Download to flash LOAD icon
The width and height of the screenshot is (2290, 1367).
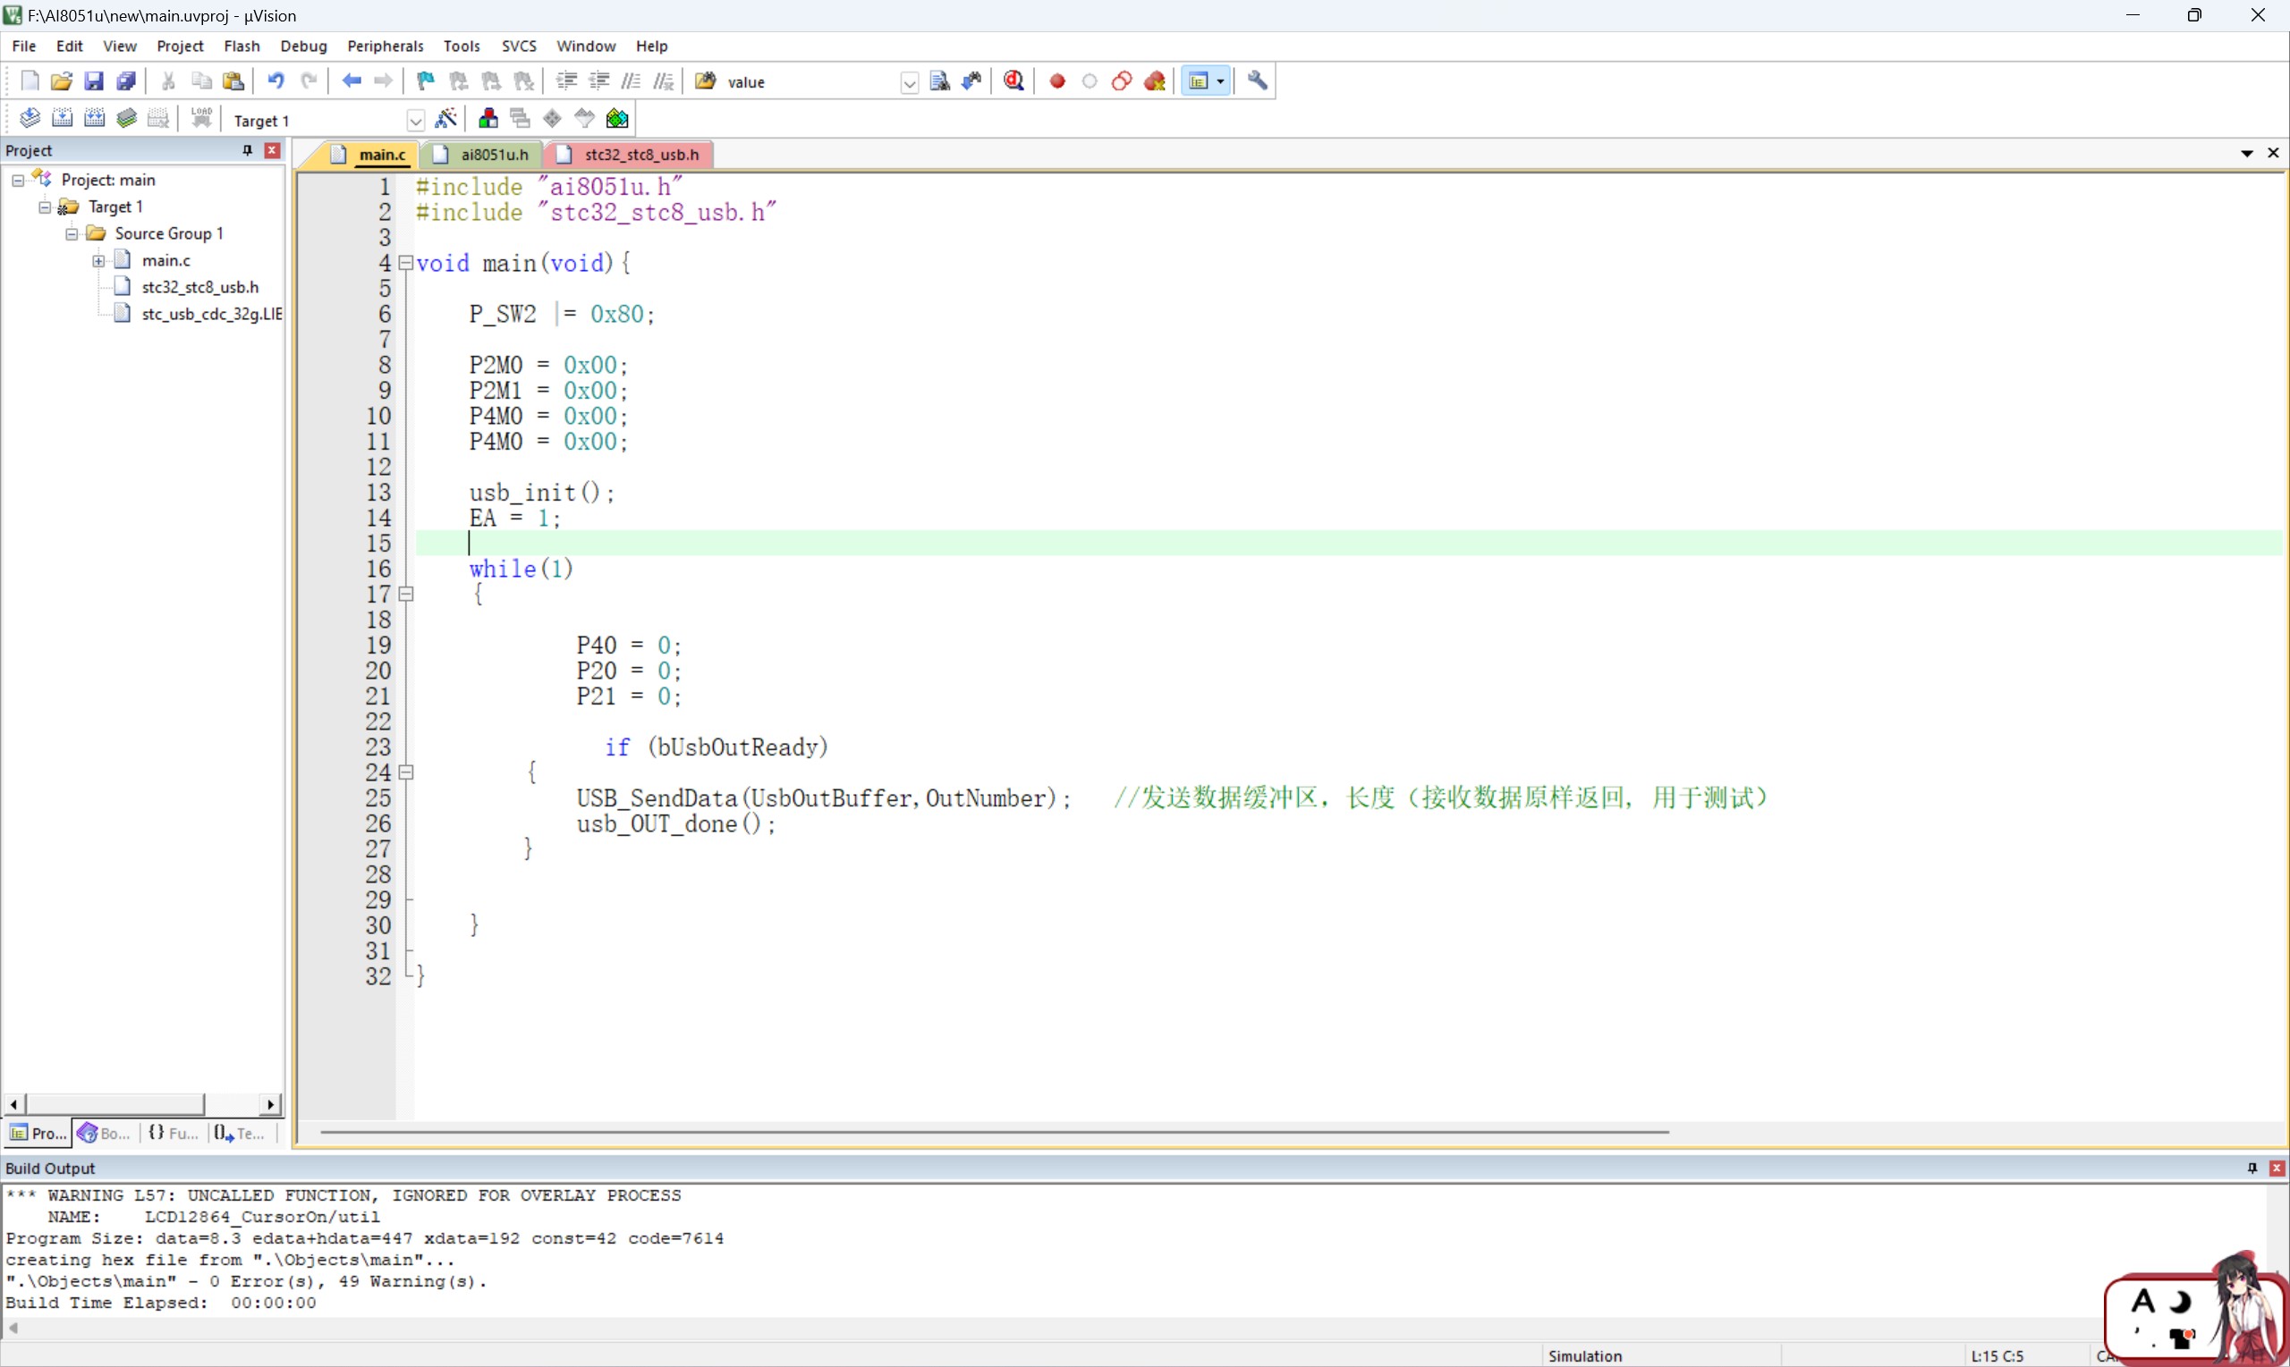(x=202, y=118)
